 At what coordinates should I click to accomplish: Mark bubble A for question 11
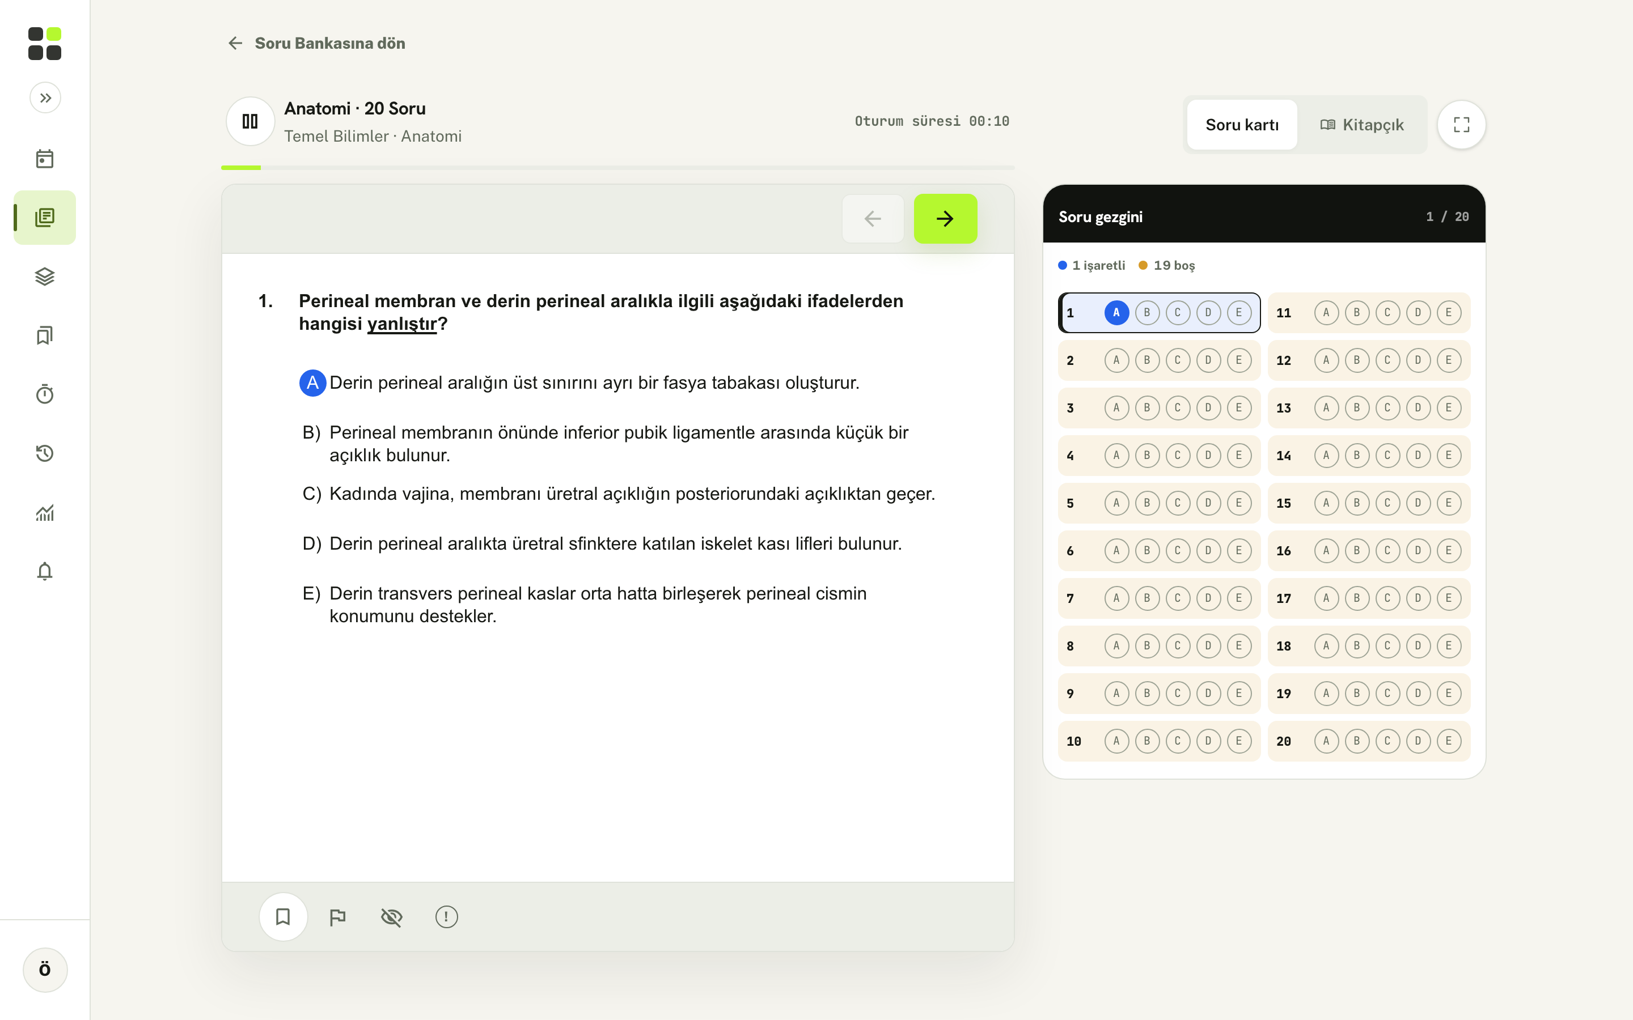tap(1326, 313)
